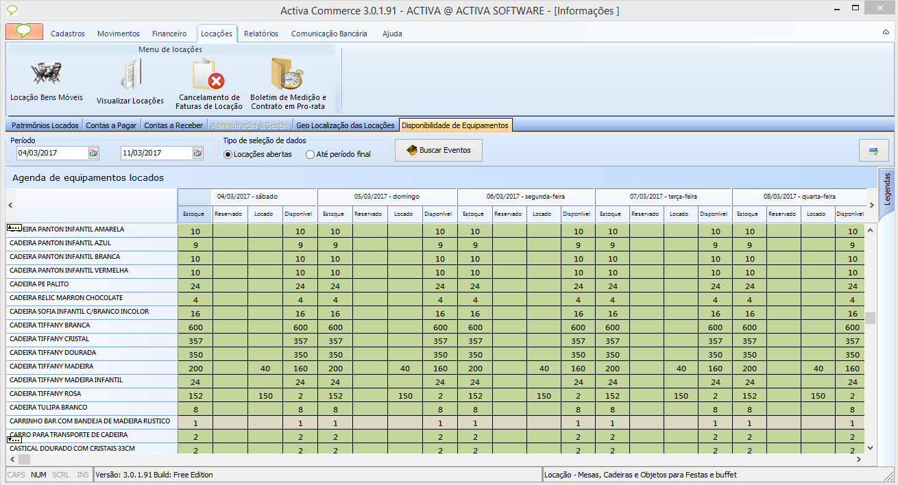
Task: Select the Até período final radio option
Action: (311, 154)
